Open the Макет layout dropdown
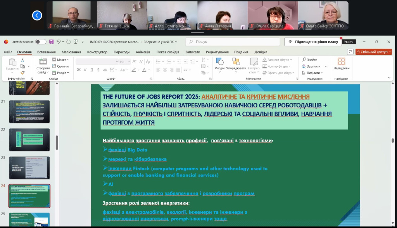397x228 pixels. pyautogui.click(x=60, y=60)
